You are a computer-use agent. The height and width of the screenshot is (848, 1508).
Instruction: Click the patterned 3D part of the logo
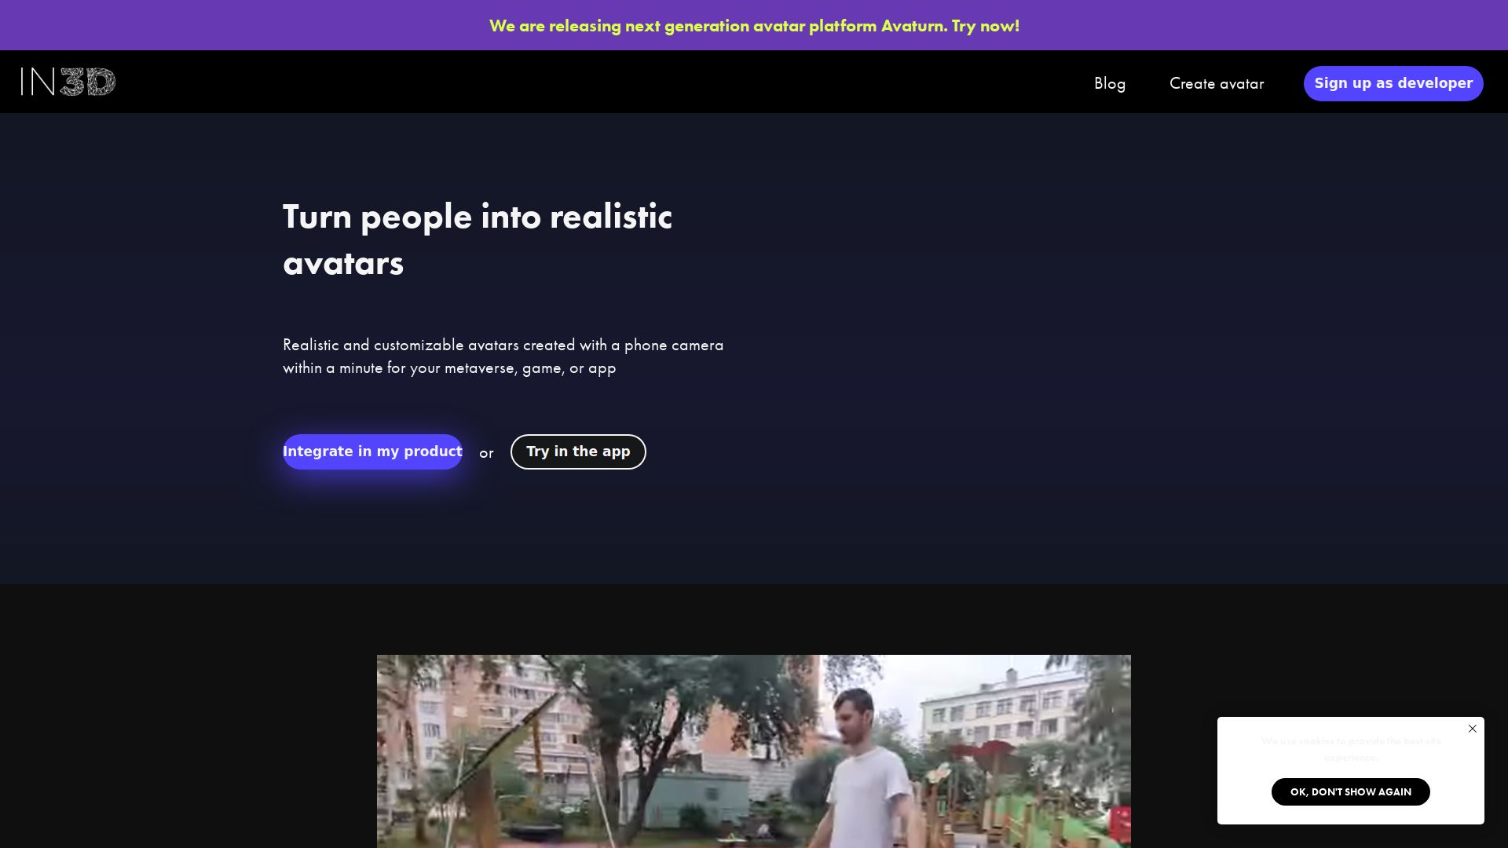click(x=88, y=82)
